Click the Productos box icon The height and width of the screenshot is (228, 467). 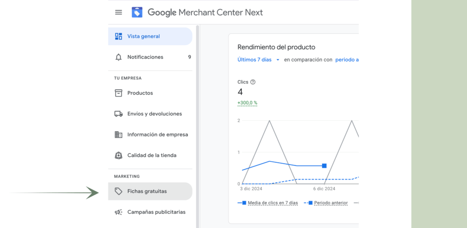pos(119,93)
